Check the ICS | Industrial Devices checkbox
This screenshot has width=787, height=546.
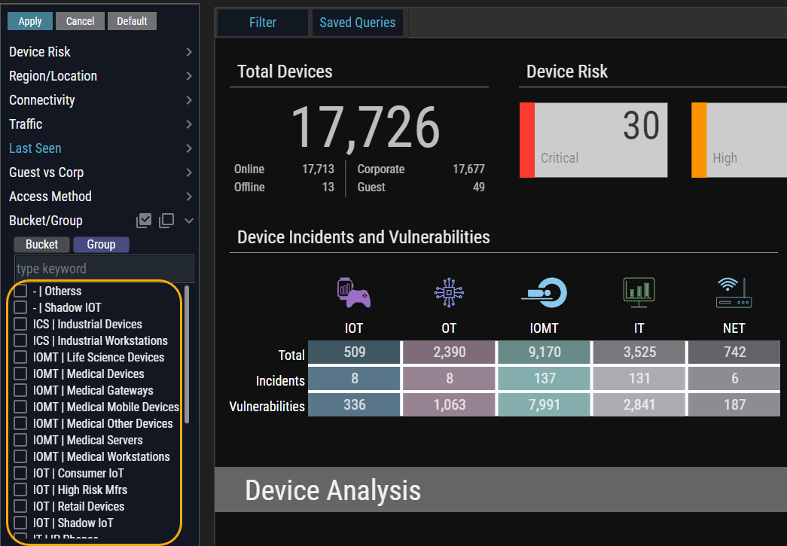pyautogui.click(x=20, y=325)
